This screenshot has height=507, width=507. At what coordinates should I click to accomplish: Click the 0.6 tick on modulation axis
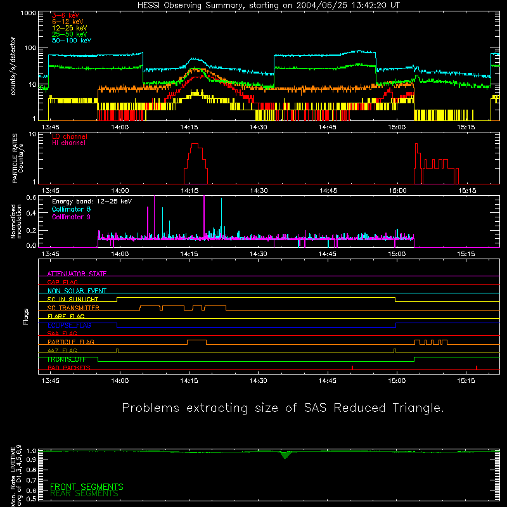point(31,198)
